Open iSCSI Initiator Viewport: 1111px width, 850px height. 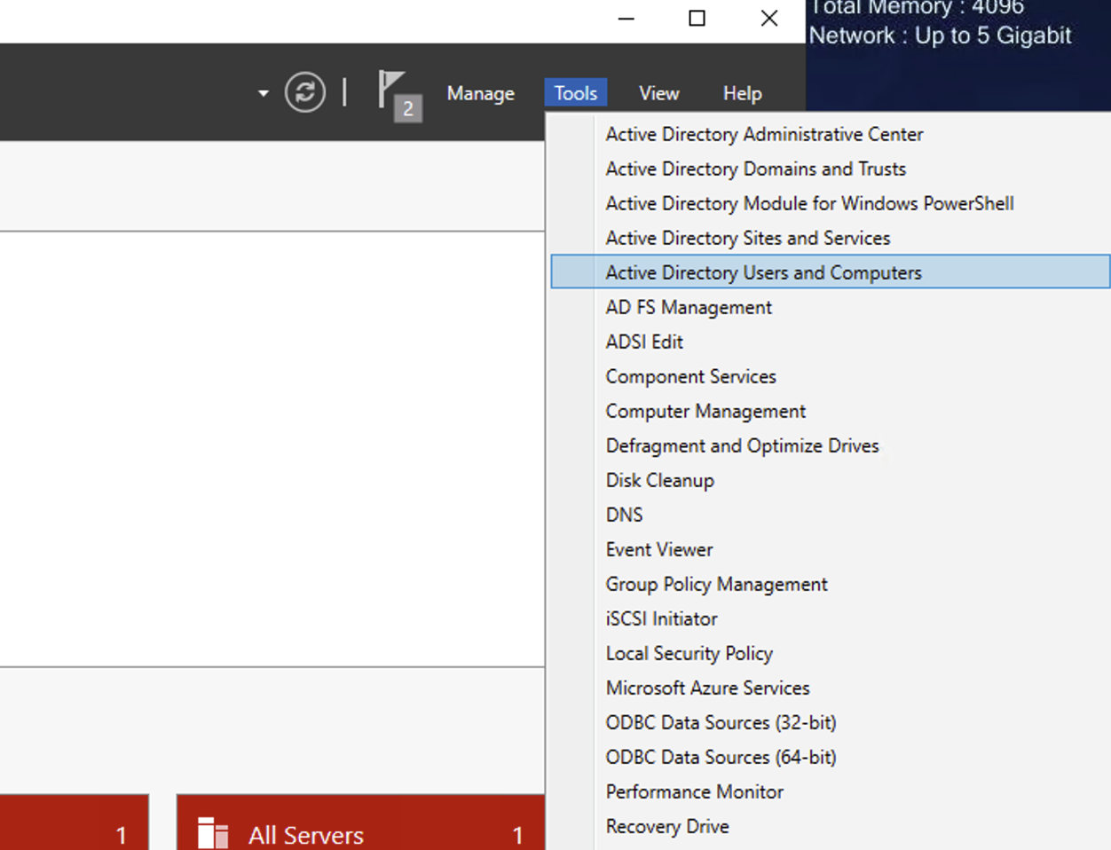831,618
